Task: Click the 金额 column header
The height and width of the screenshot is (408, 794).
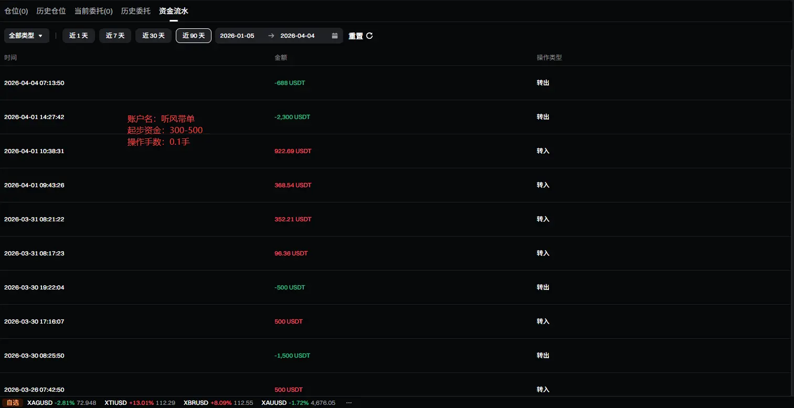Action: (x=281, y=58)
